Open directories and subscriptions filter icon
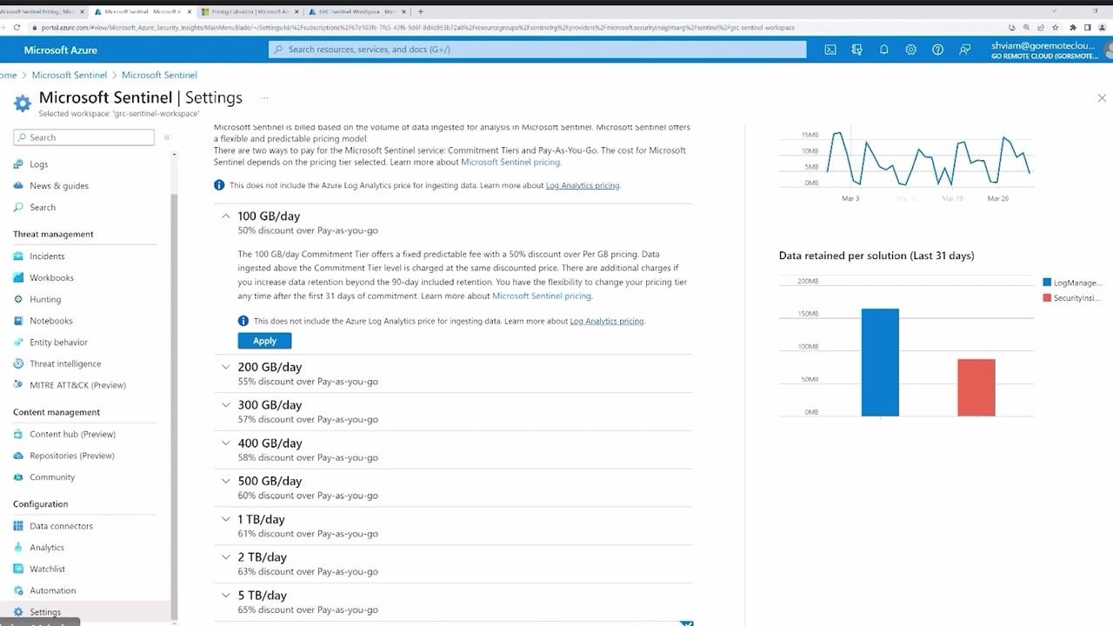The height and width of the screenshot is (626, 1113). tap(857, 50)
